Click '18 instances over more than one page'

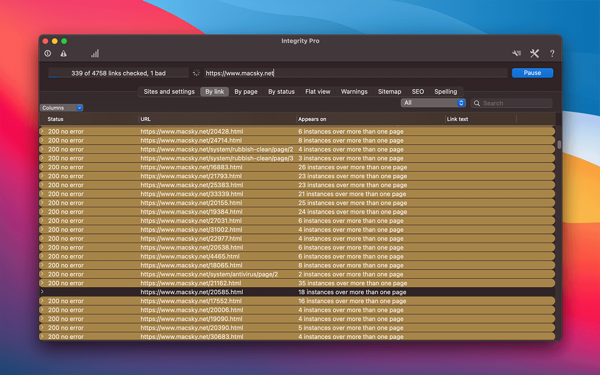pyautogui.click(x=352, y=292)
